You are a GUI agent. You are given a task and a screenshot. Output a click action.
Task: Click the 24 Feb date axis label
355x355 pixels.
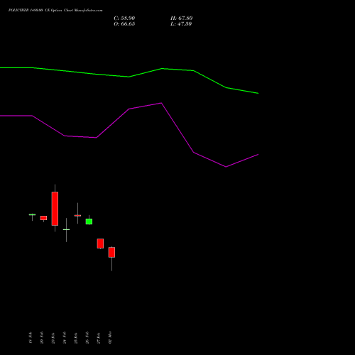click(65, 337)
